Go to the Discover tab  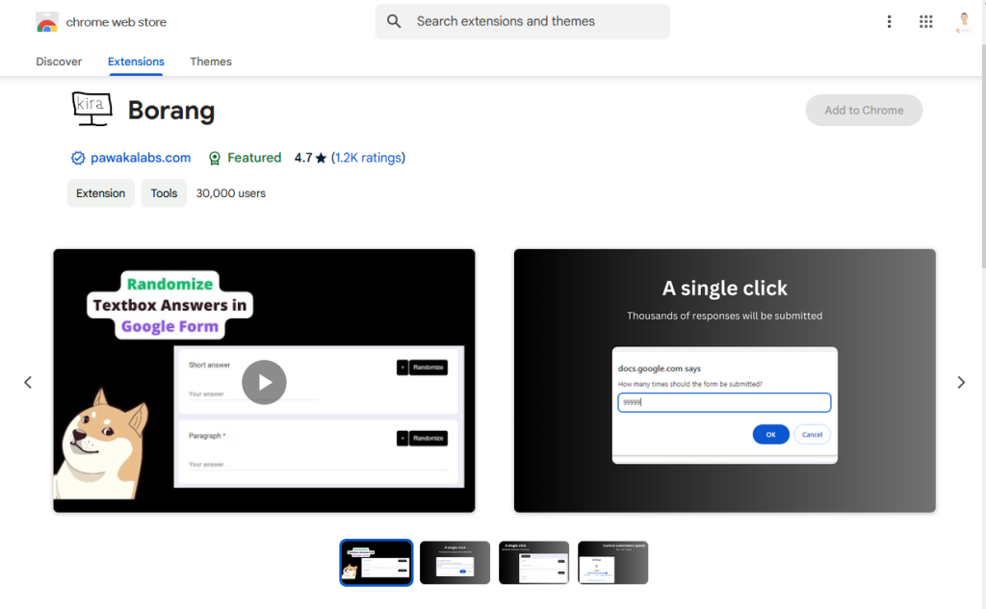click(59, 62)
